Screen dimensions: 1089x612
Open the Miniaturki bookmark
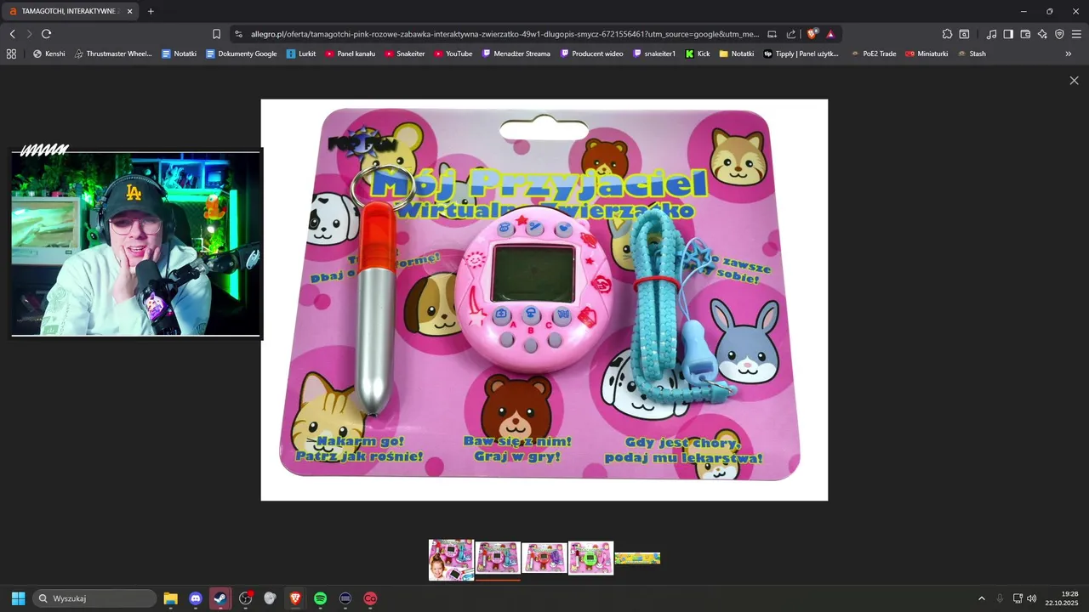click(x=927, y=54)
